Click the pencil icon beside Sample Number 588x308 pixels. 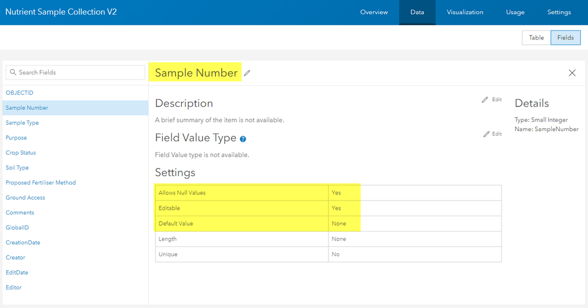click(247, 73)
